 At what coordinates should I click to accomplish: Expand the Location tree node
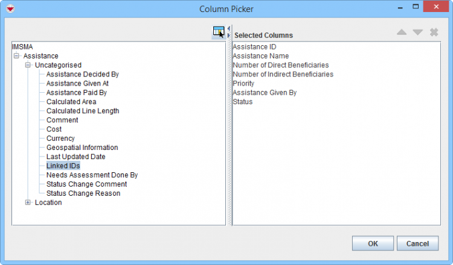(x=28, y=202)
